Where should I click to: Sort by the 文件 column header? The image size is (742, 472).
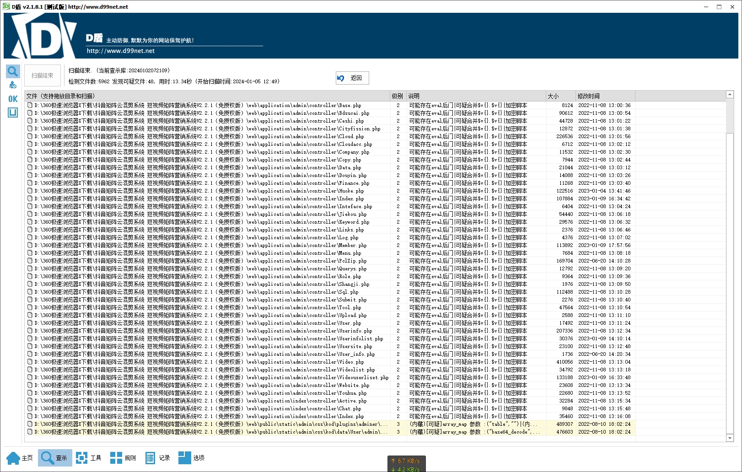208,96
